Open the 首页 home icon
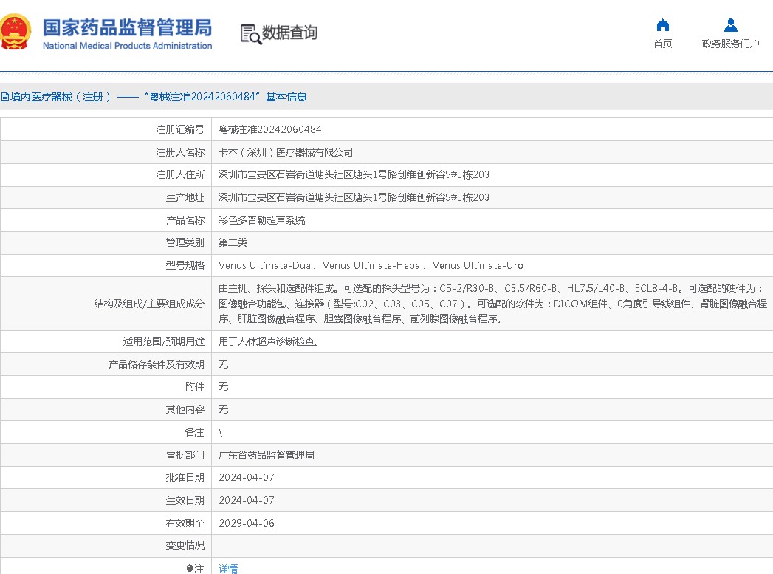 click(x=662, y=24)
